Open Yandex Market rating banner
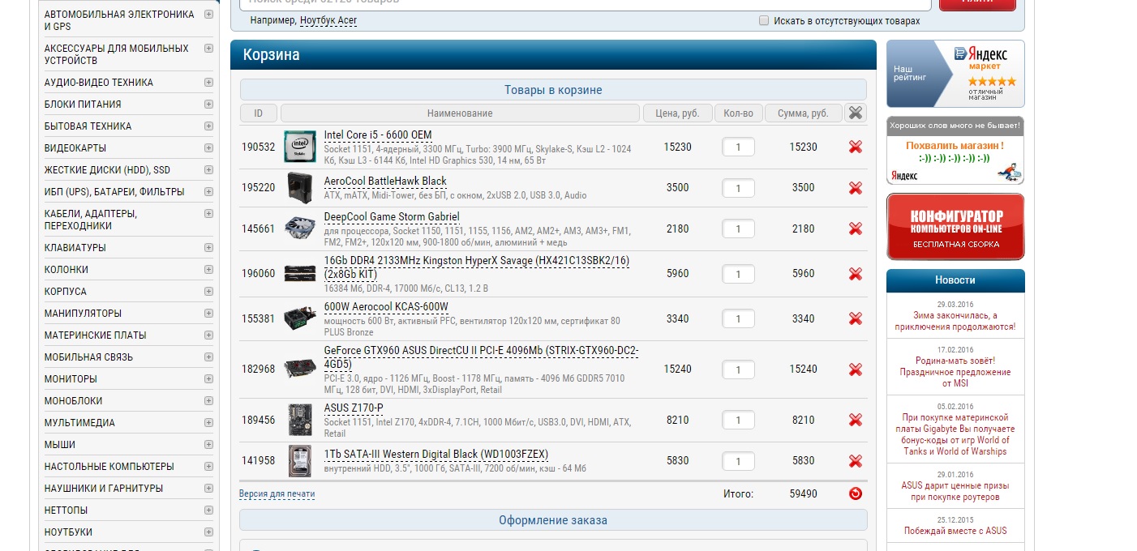This screenshot has height=551, width=1137. pos(955,74)
